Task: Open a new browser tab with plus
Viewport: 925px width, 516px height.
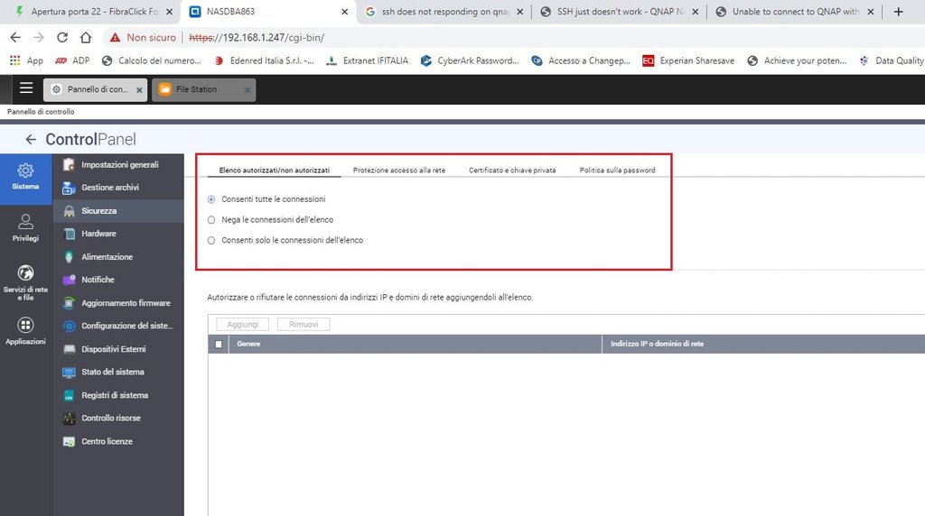Action: (x=899, y=11)
